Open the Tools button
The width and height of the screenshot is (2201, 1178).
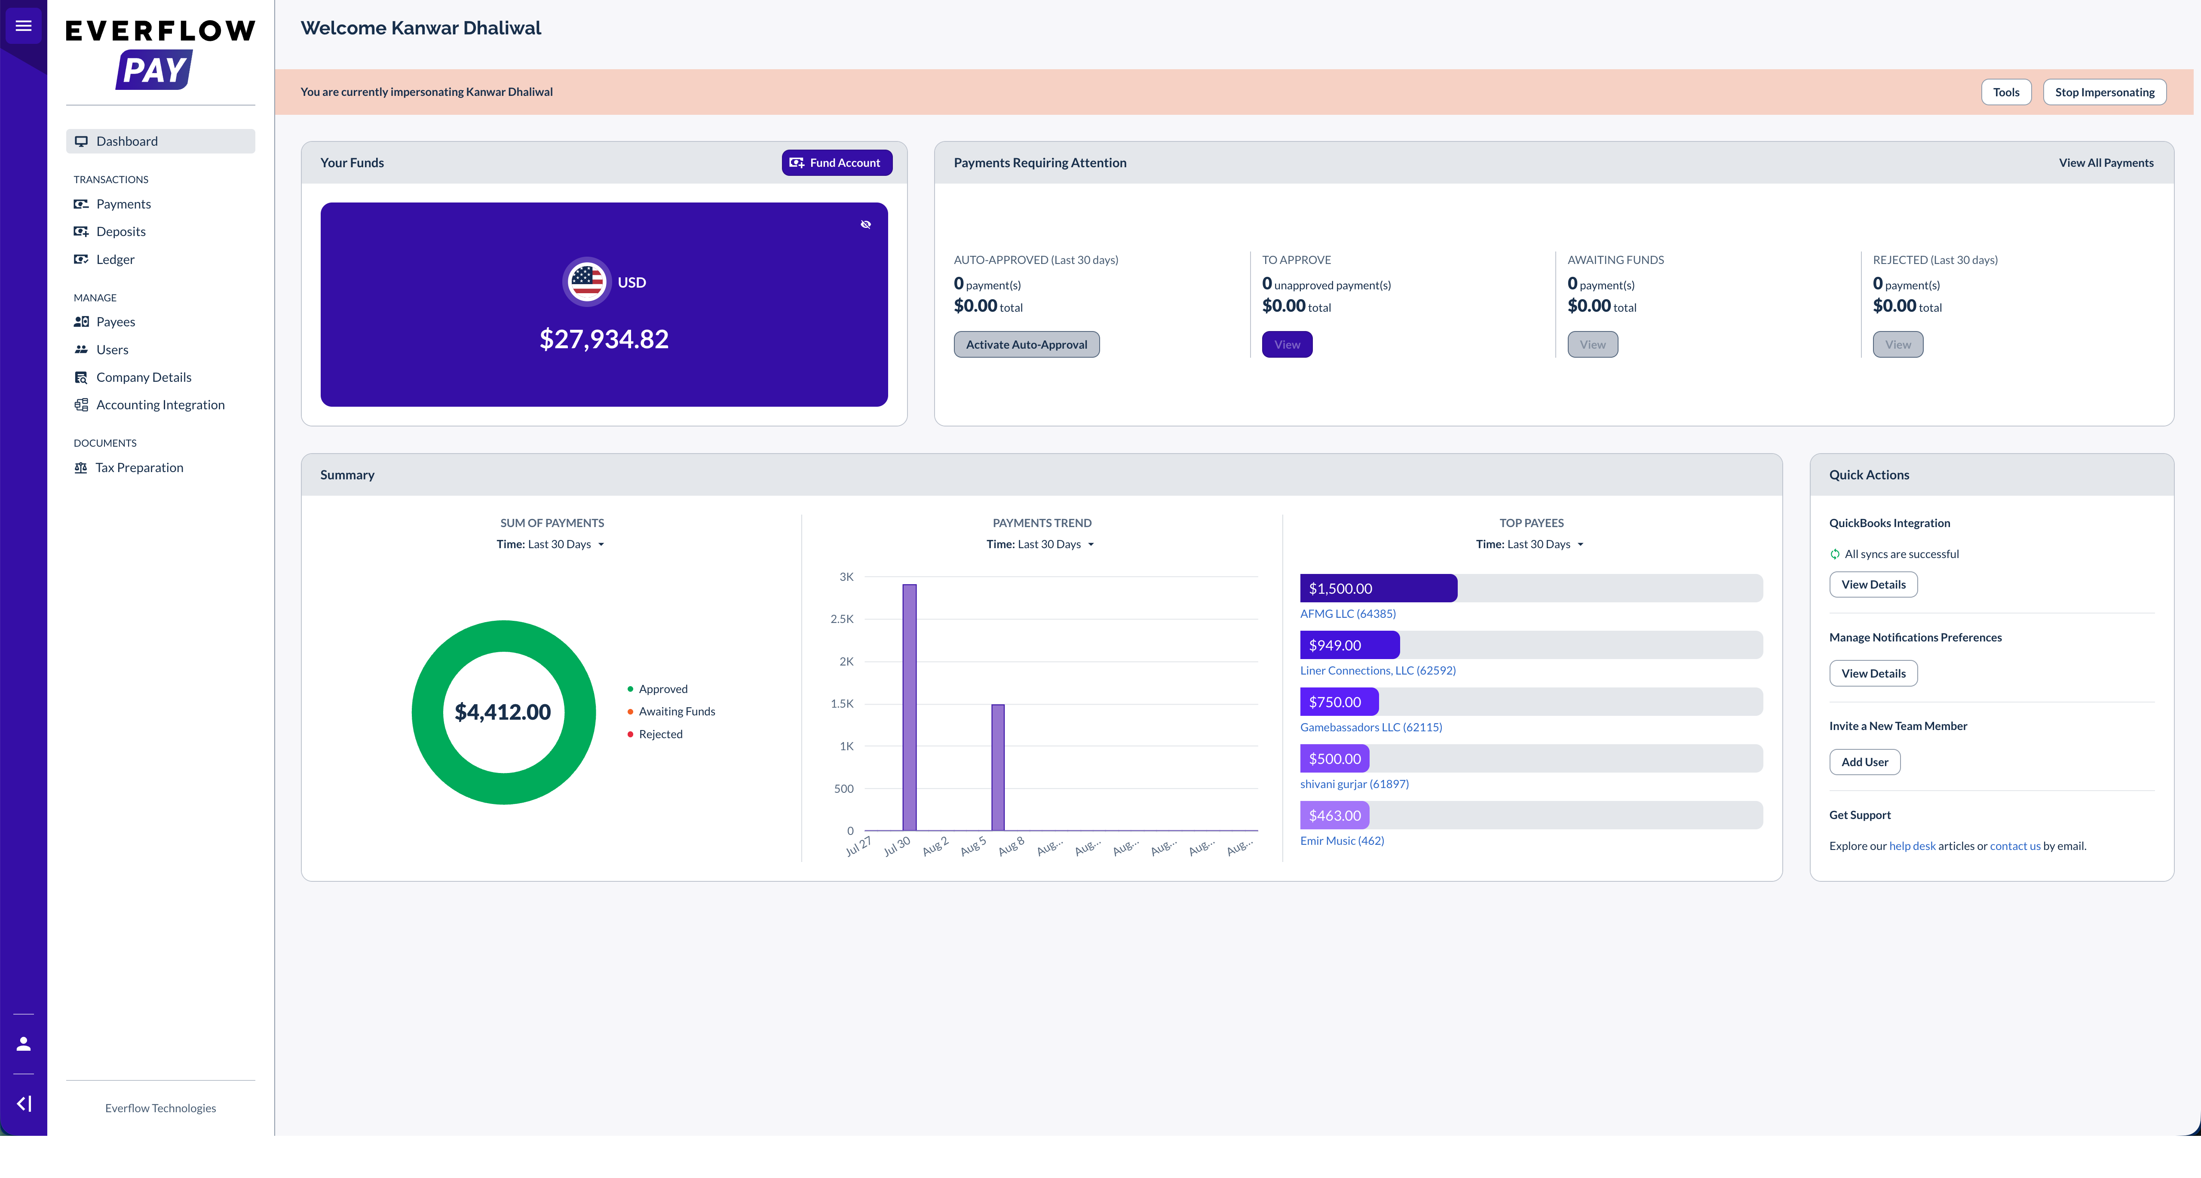(2006, 92)
